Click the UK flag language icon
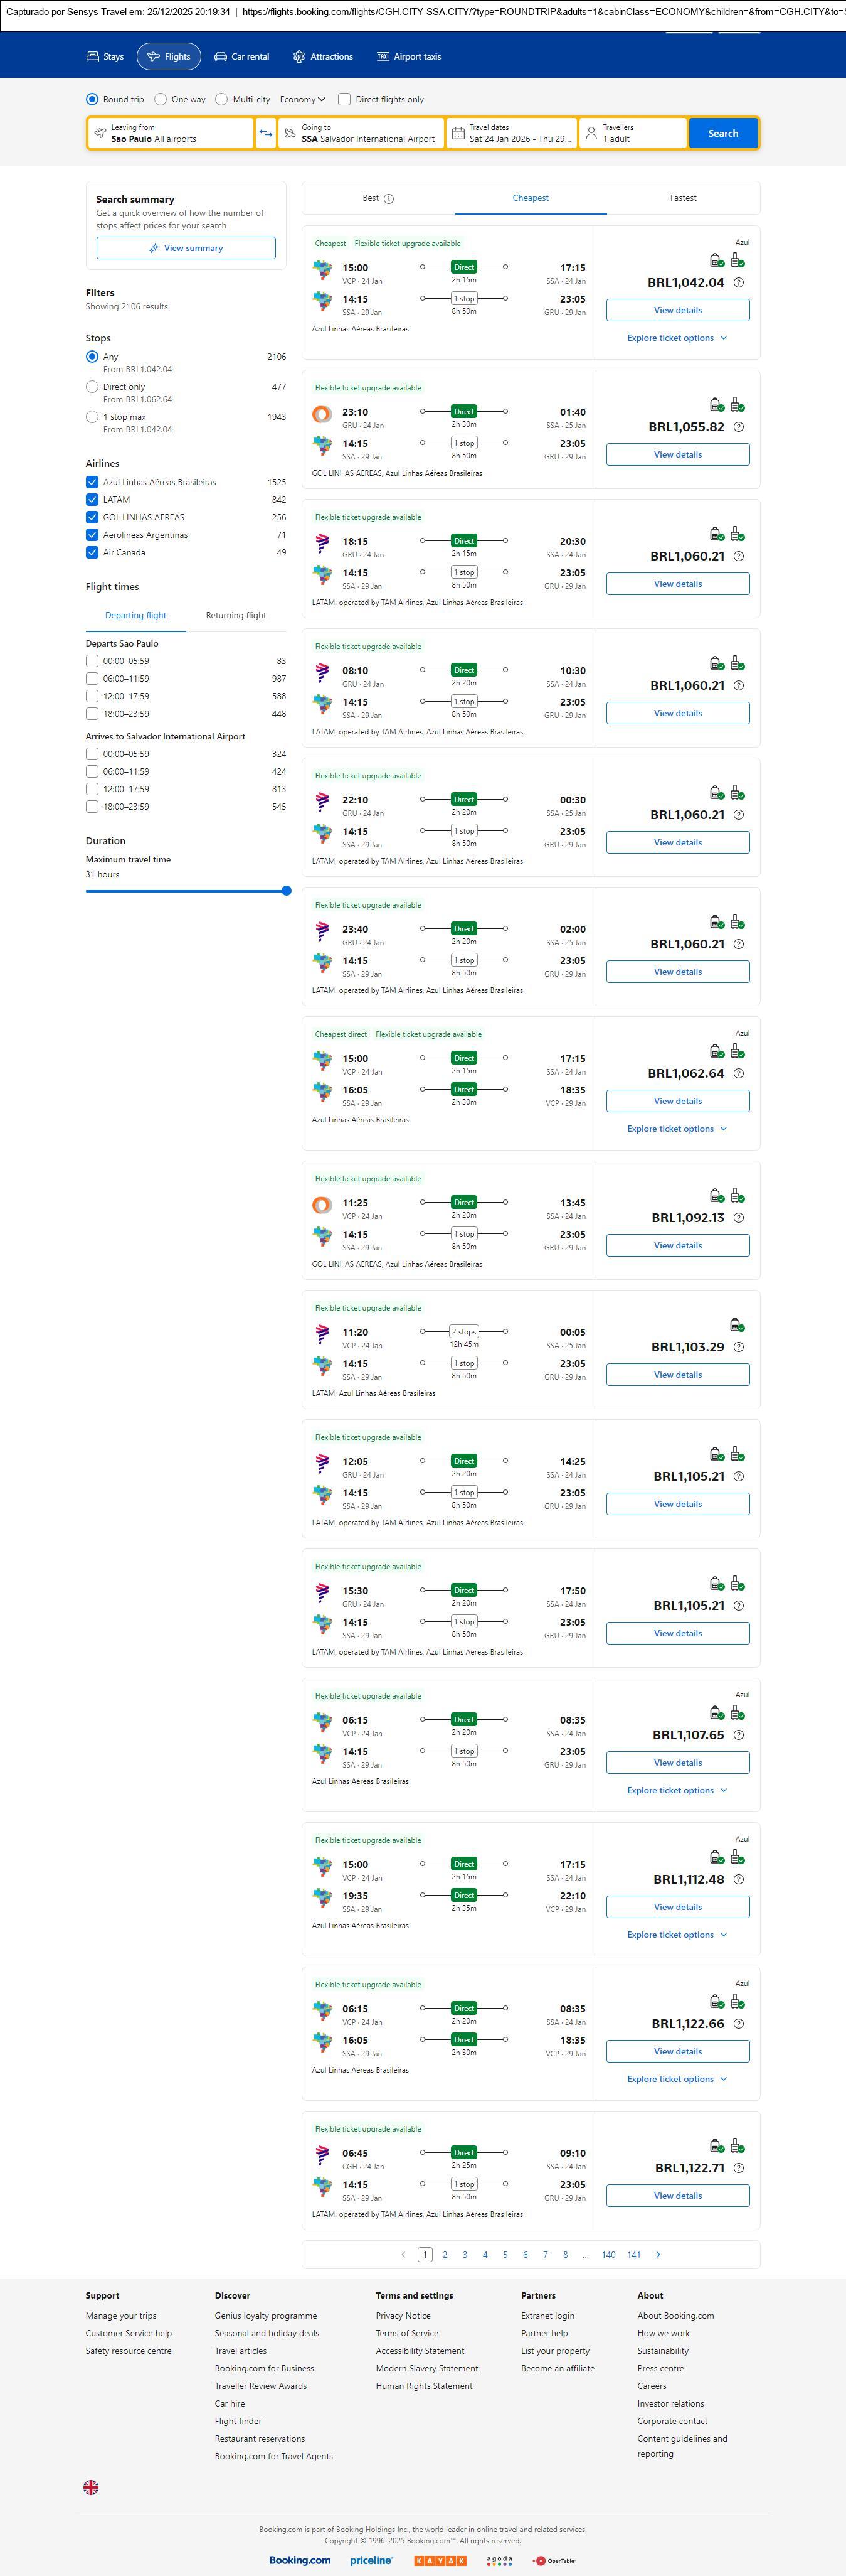The image size is (846, 2576). click(91, 2486)
